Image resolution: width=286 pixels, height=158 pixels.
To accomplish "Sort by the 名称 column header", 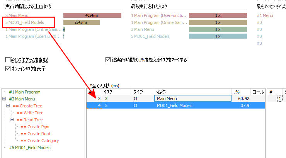I will pos(192,92).
